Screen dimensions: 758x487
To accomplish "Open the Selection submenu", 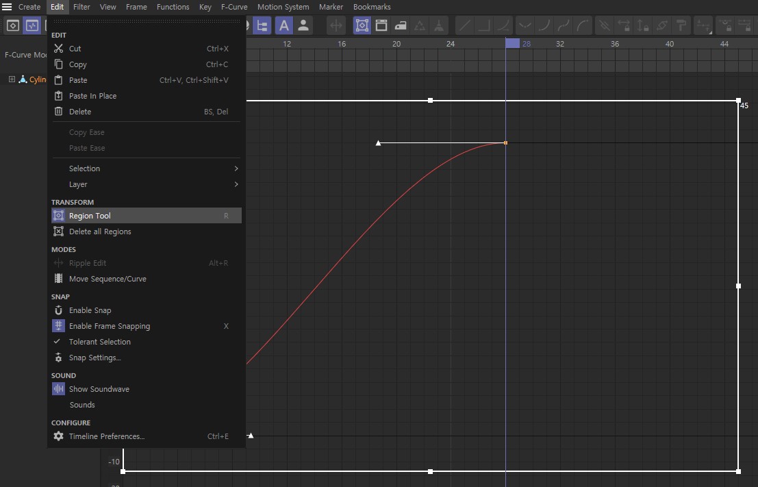I will 147,168.
